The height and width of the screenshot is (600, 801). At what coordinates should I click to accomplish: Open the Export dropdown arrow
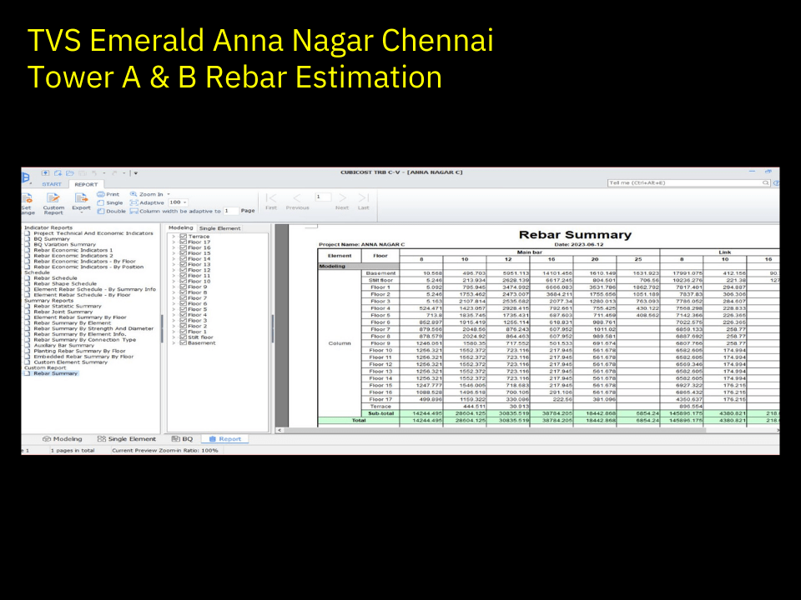coord(81,212)
